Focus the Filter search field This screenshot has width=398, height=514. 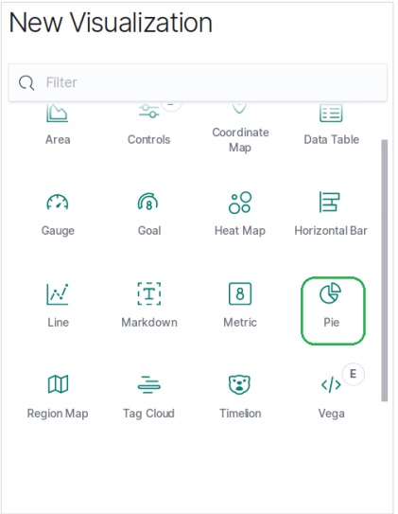(x=198, y=82)
